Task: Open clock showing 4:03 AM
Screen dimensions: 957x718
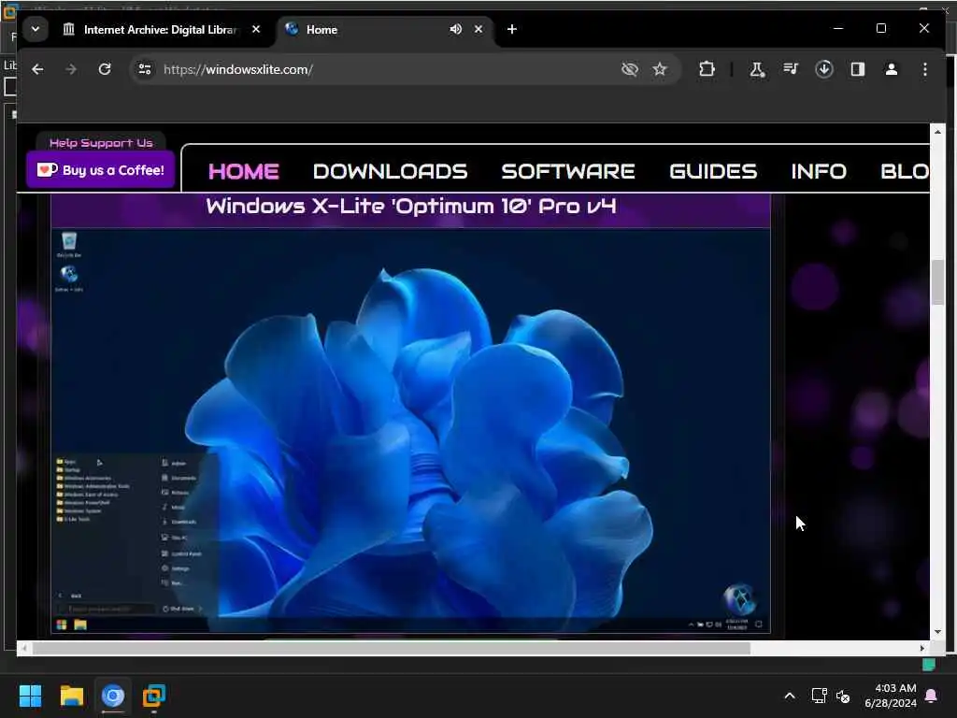Action: [x=891, y=696]
